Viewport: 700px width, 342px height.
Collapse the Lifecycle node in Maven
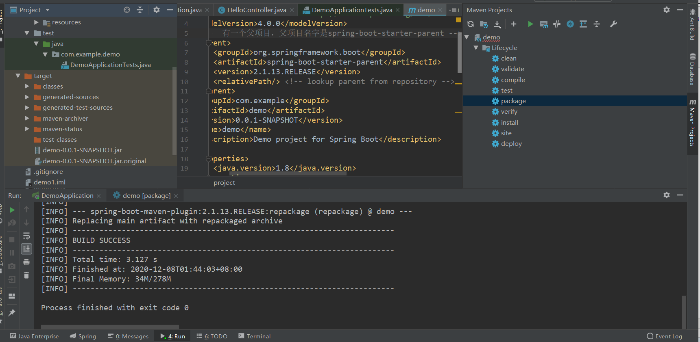476,48
